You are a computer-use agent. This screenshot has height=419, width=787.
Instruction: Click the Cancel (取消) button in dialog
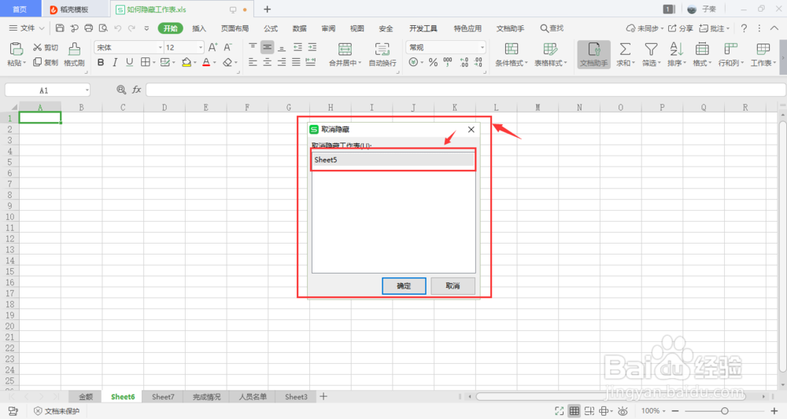(x=453, y=285)
